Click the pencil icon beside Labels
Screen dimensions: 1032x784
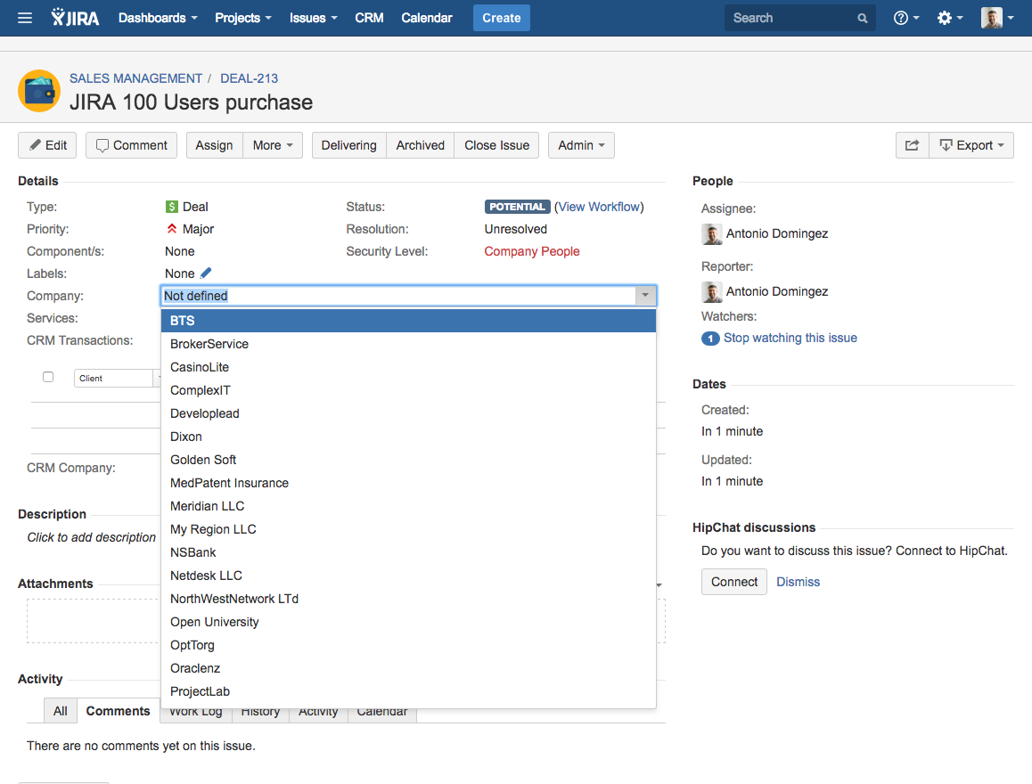(206, 274)
